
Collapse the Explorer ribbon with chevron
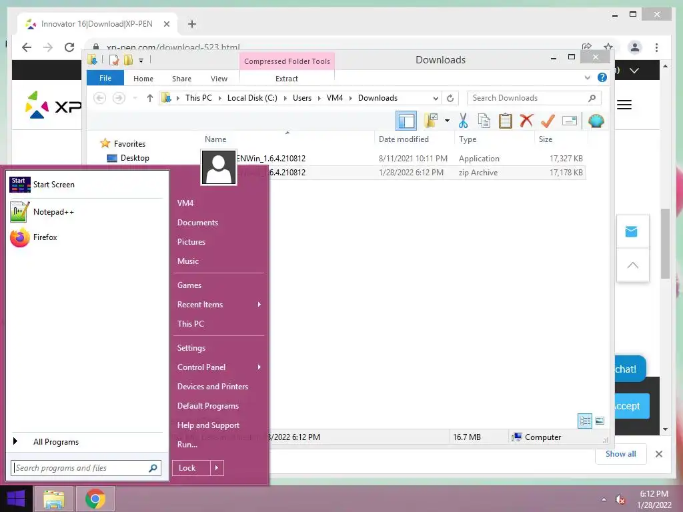pyautogui.click(x=587, y=77)
